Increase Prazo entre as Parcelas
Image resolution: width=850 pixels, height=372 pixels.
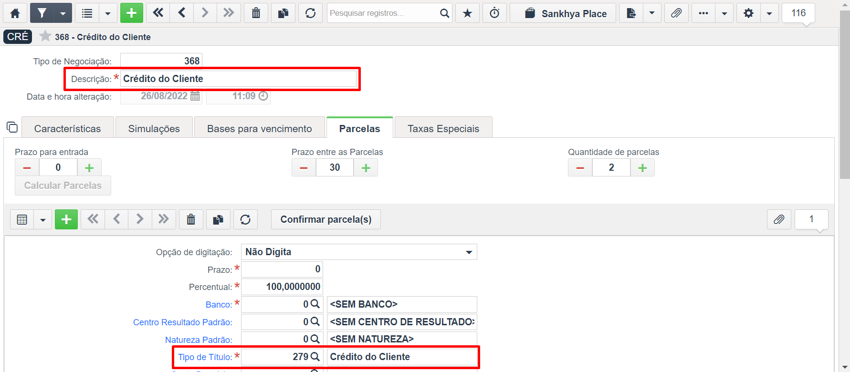(366, 167)
